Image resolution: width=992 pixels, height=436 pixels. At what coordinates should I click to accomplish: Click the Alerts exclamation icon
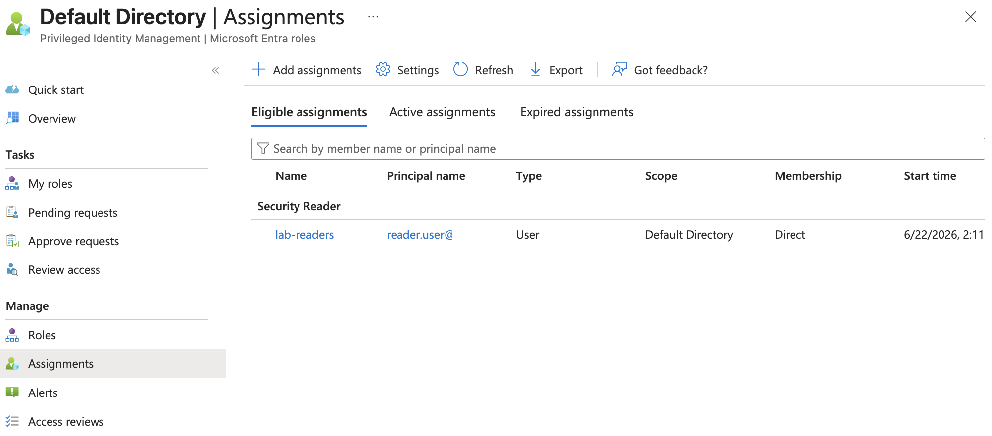coord(12,392)
